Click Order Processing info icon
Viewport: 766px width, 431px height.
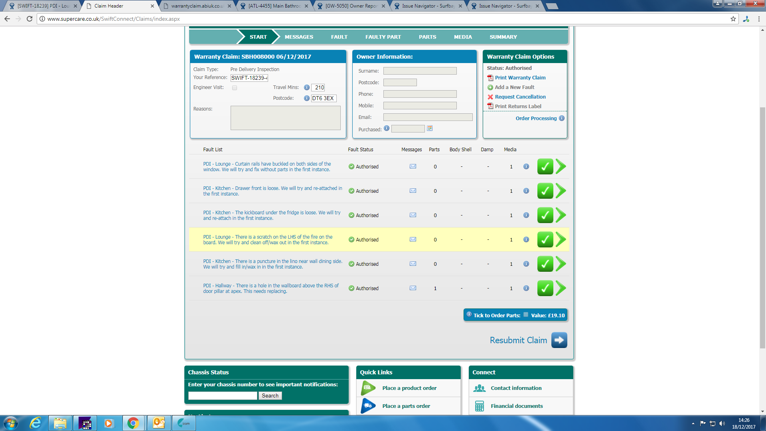pos(562,118)
